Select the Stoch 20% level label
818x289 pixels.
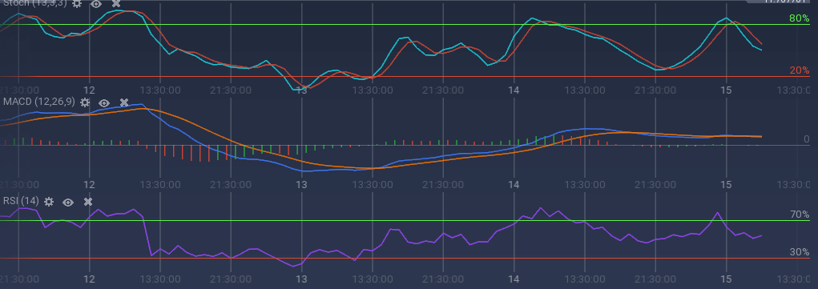800,70
